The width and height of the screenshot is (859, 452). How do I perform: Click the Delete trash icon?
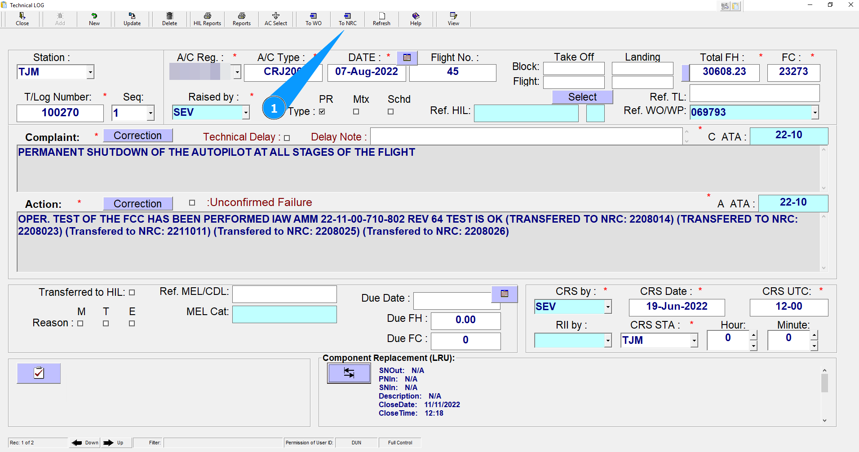point(169,19)
